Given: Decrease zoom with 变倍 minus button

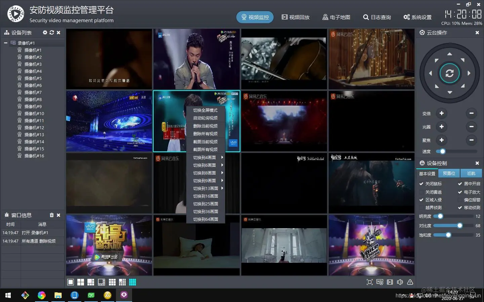Looking at the screenshot, I should [x=472, y=113].
